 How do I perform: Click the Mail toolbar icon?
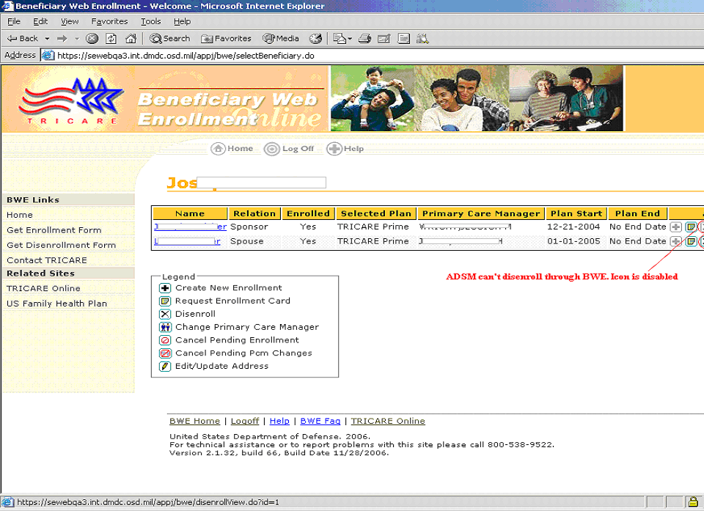pos(340,39)
